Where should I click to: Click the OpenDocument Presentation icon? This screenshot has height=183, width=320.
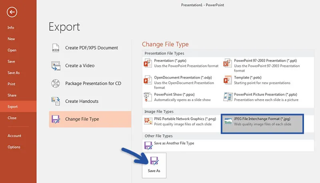148,80
